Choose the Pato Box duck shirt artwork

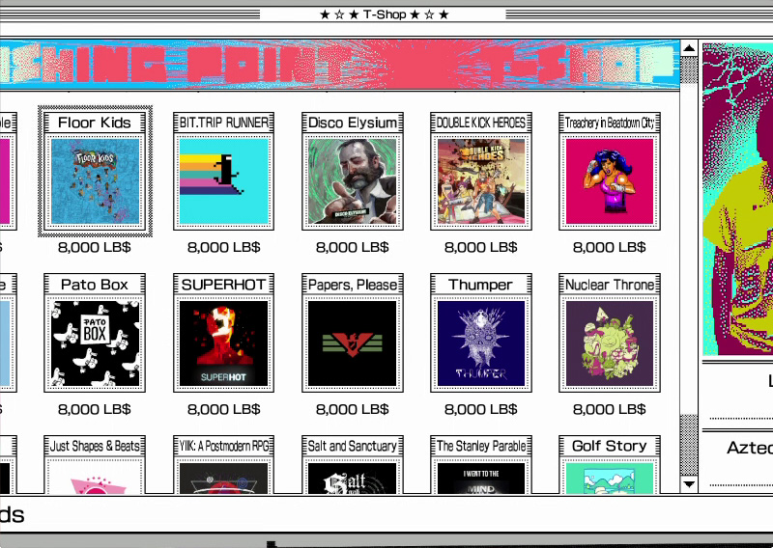click(x=95, y=343)
